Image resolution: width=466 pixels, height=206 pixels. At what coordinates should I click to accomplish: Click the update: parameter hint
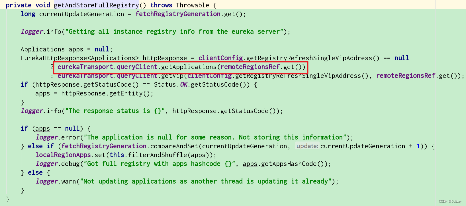pyautogui.click(x=307, y=146)
